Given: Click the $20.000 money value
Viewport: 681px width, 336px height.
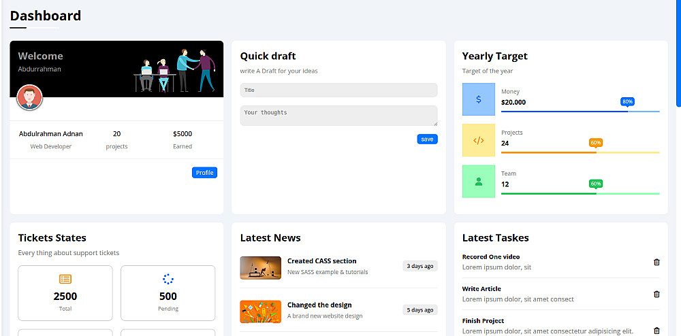Looking at the screenshot, I should coord(513,102).
